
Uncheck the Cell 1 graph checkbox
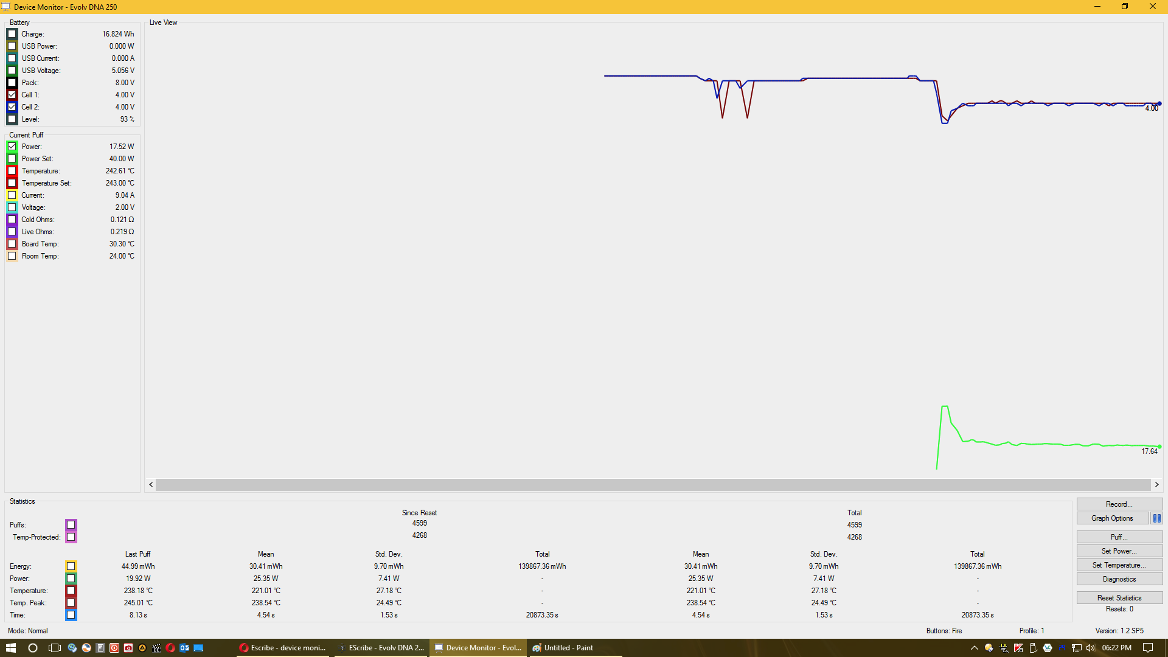[x=12, y=95]
